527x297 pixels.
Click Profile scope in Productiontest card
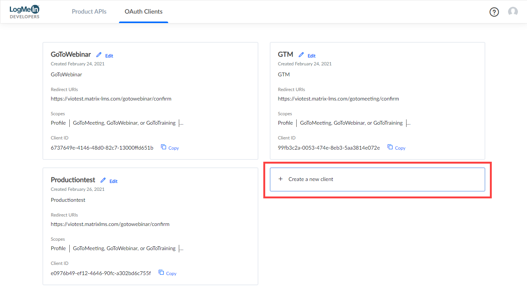click(58, 248)
